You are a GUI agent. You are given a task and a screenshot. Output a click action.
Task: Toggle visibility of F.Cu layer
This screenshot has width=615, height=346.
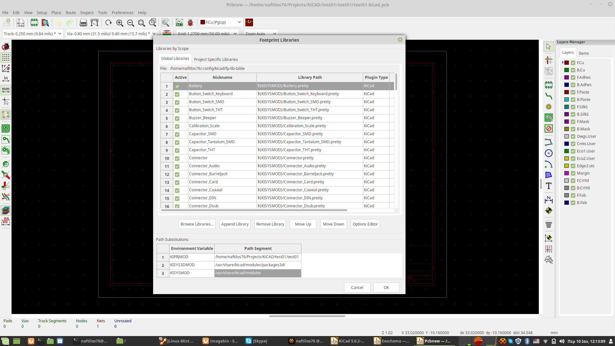tap(573, 63)
